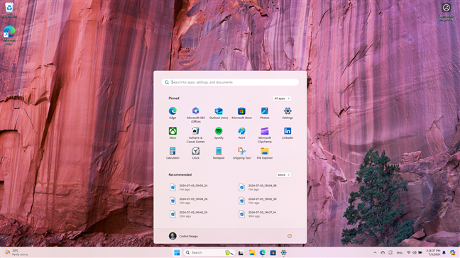Launch the Xbox app

[172, 133]
